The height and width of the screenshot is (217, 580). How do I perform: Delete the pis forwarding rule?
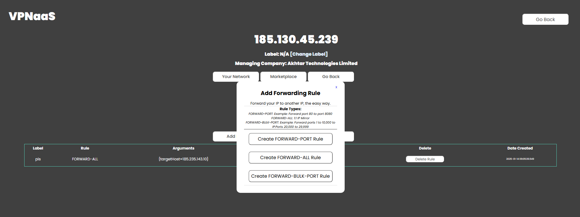tap(425, 159)
